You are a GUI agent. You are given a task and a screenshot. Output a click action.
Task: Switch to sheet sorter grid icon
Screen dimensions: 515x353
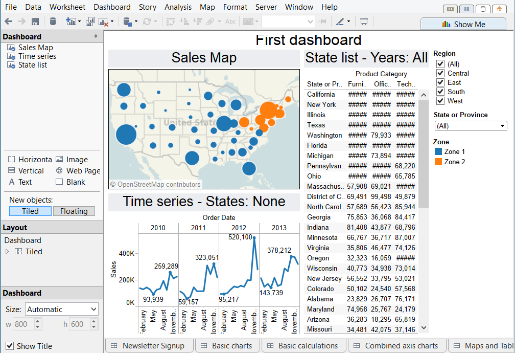[466, 9]
